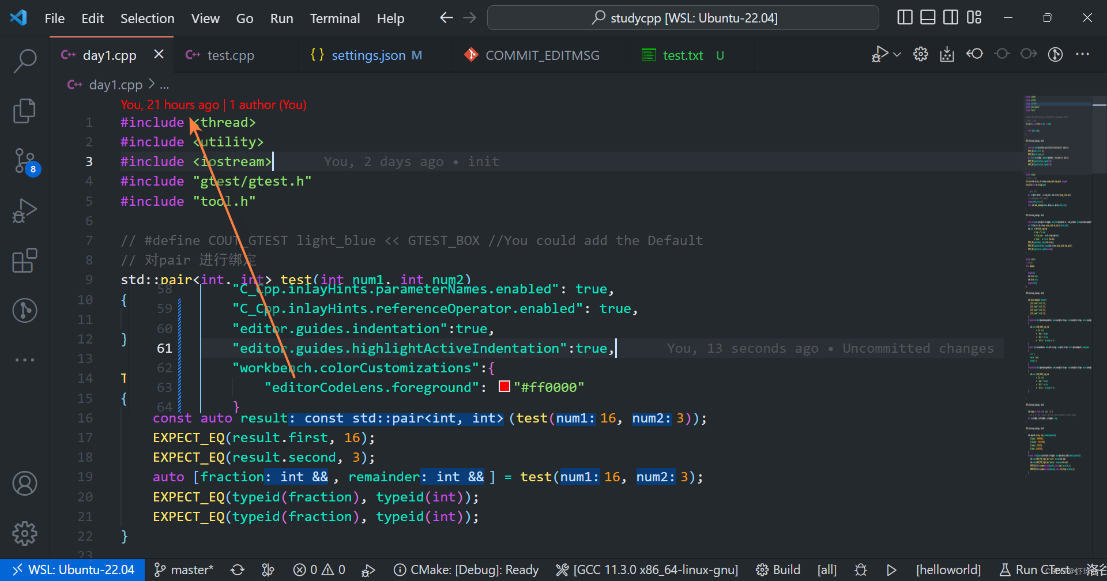Screen dimensions: 1107x581
Task: Click the next change circle arrow icon
Action: click(1029, 54)
